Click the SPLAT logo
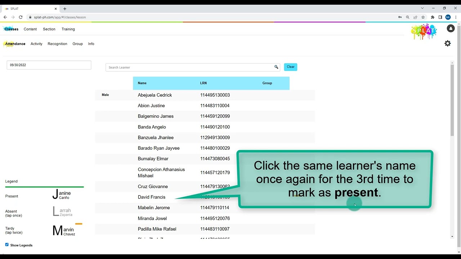This screenshot has width=461, height=259. tap(424, 31)
